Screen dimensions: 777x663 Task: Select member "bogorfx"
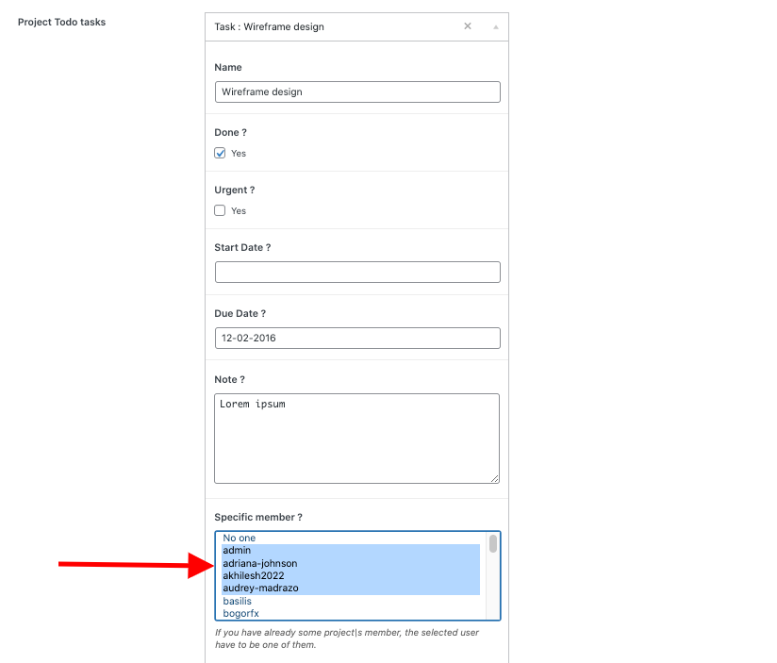tap(241, 614)
